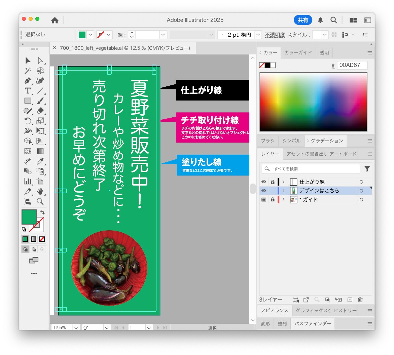Image resolution: width=394 pixels, height=355 pixels.
Task: Expand the デザインはこちら layer
Action: [283, 191]
